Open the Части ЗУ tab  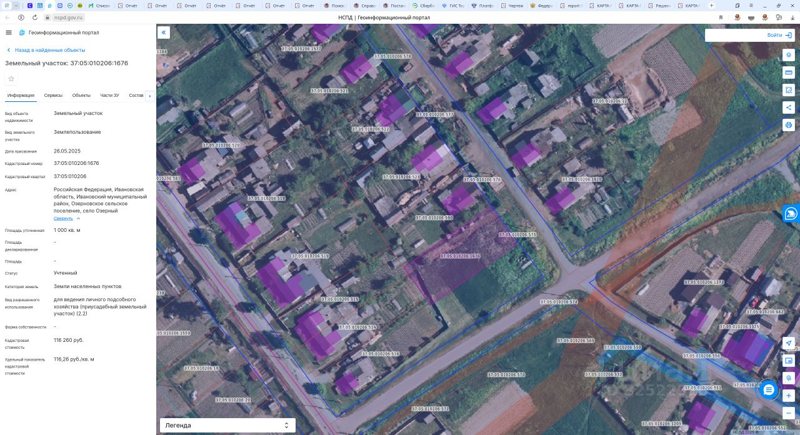109,96
